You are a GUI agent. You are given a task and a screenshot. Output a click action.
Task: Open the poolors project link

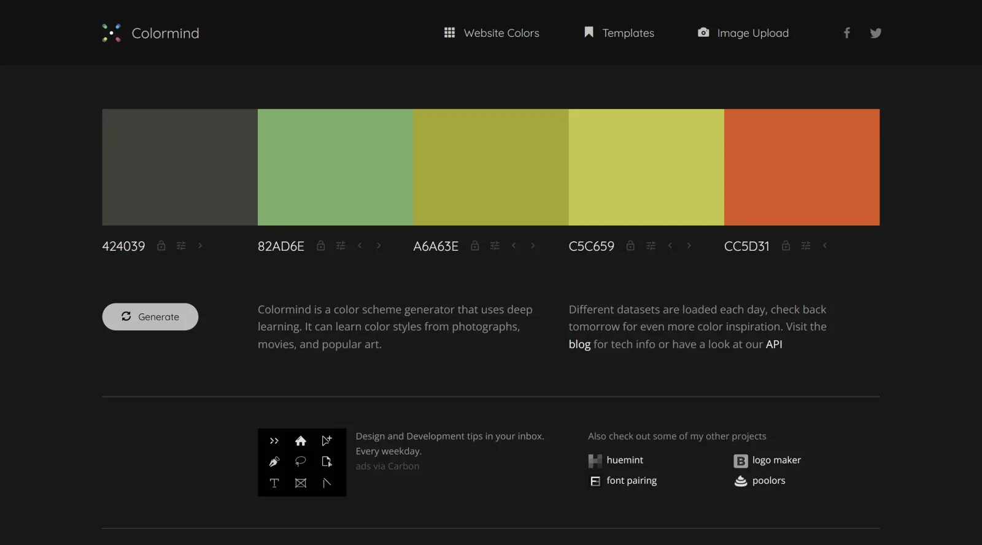[760, 481]
